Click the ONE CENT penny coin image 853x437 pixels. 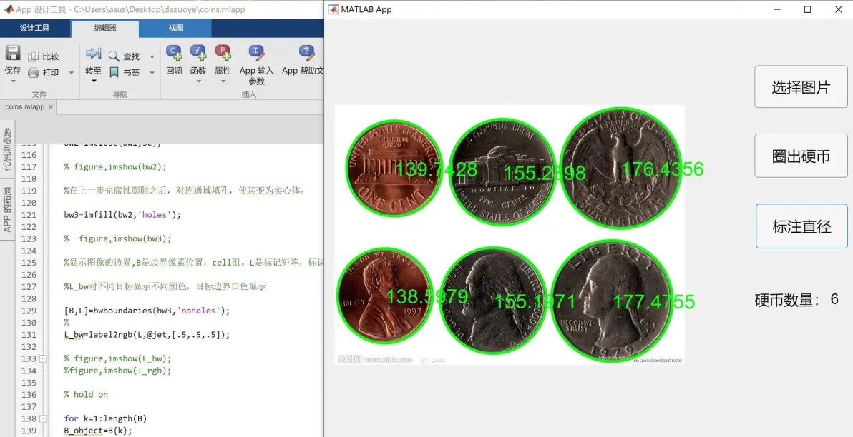point(394,169)
